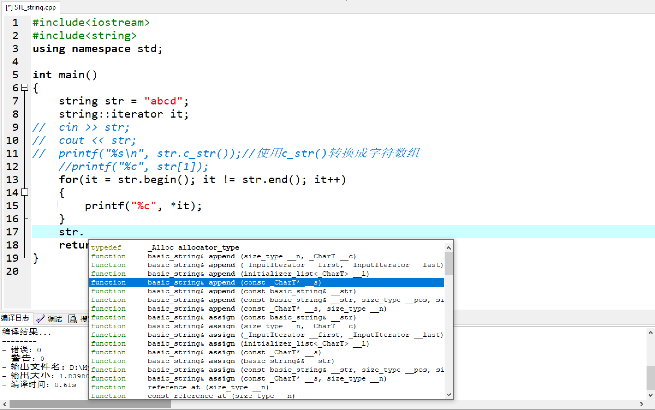Click the "abcd" string literal

[x=163, y=101]
